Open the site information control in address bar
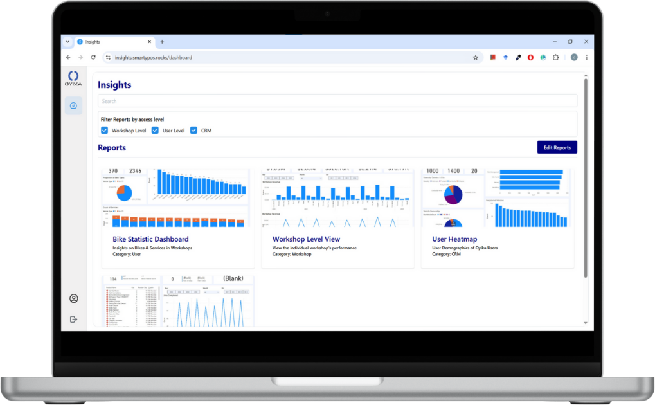655x405 pixels. [108, 57]
